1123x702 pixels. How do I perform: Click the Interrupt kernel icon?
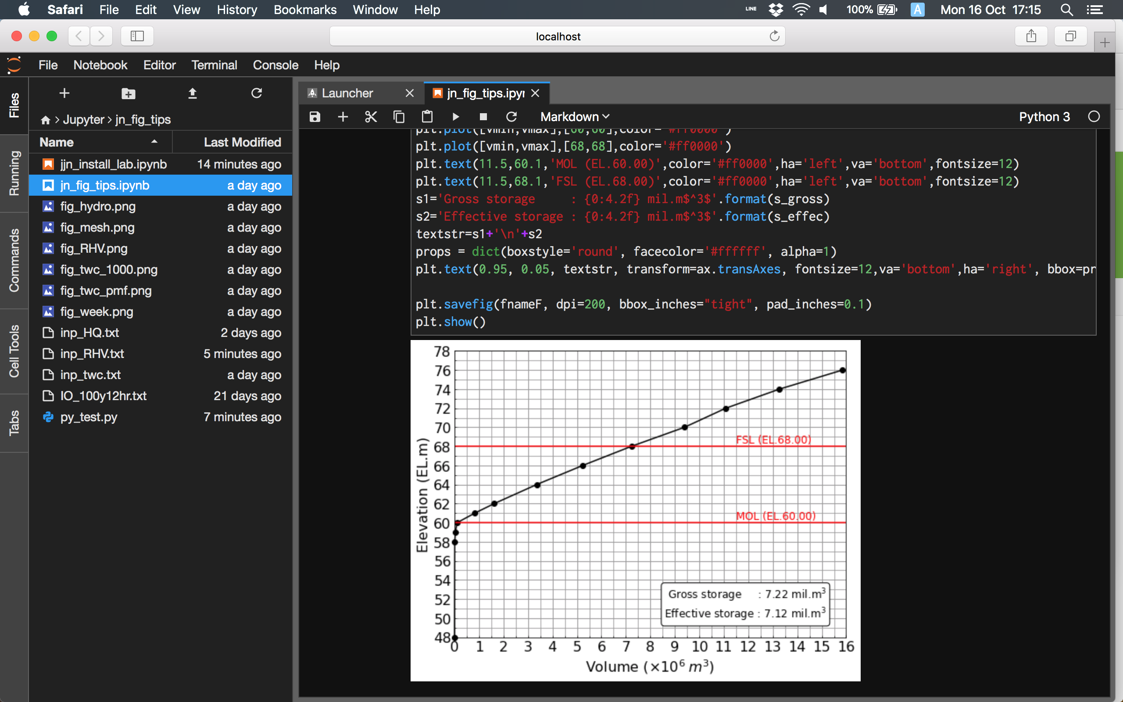tap(482, 116)
